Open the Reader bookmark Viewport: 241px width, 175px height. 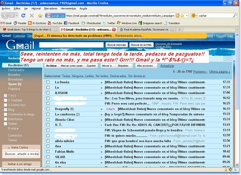point(20,23)
